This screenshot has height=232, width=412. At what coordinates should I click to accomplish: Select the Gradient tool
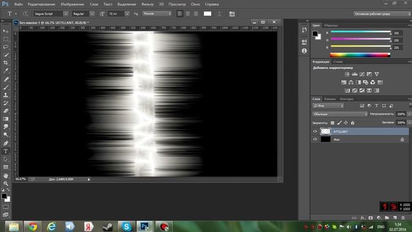tap(6, 119)
